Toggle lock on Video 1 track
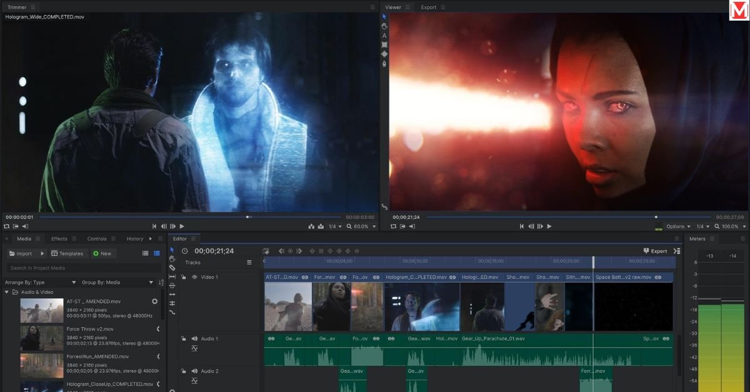 184,277
